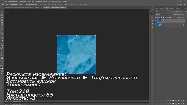Select the Brush tool
This screenshot has height=105, width=187.
tap(2, 30)
